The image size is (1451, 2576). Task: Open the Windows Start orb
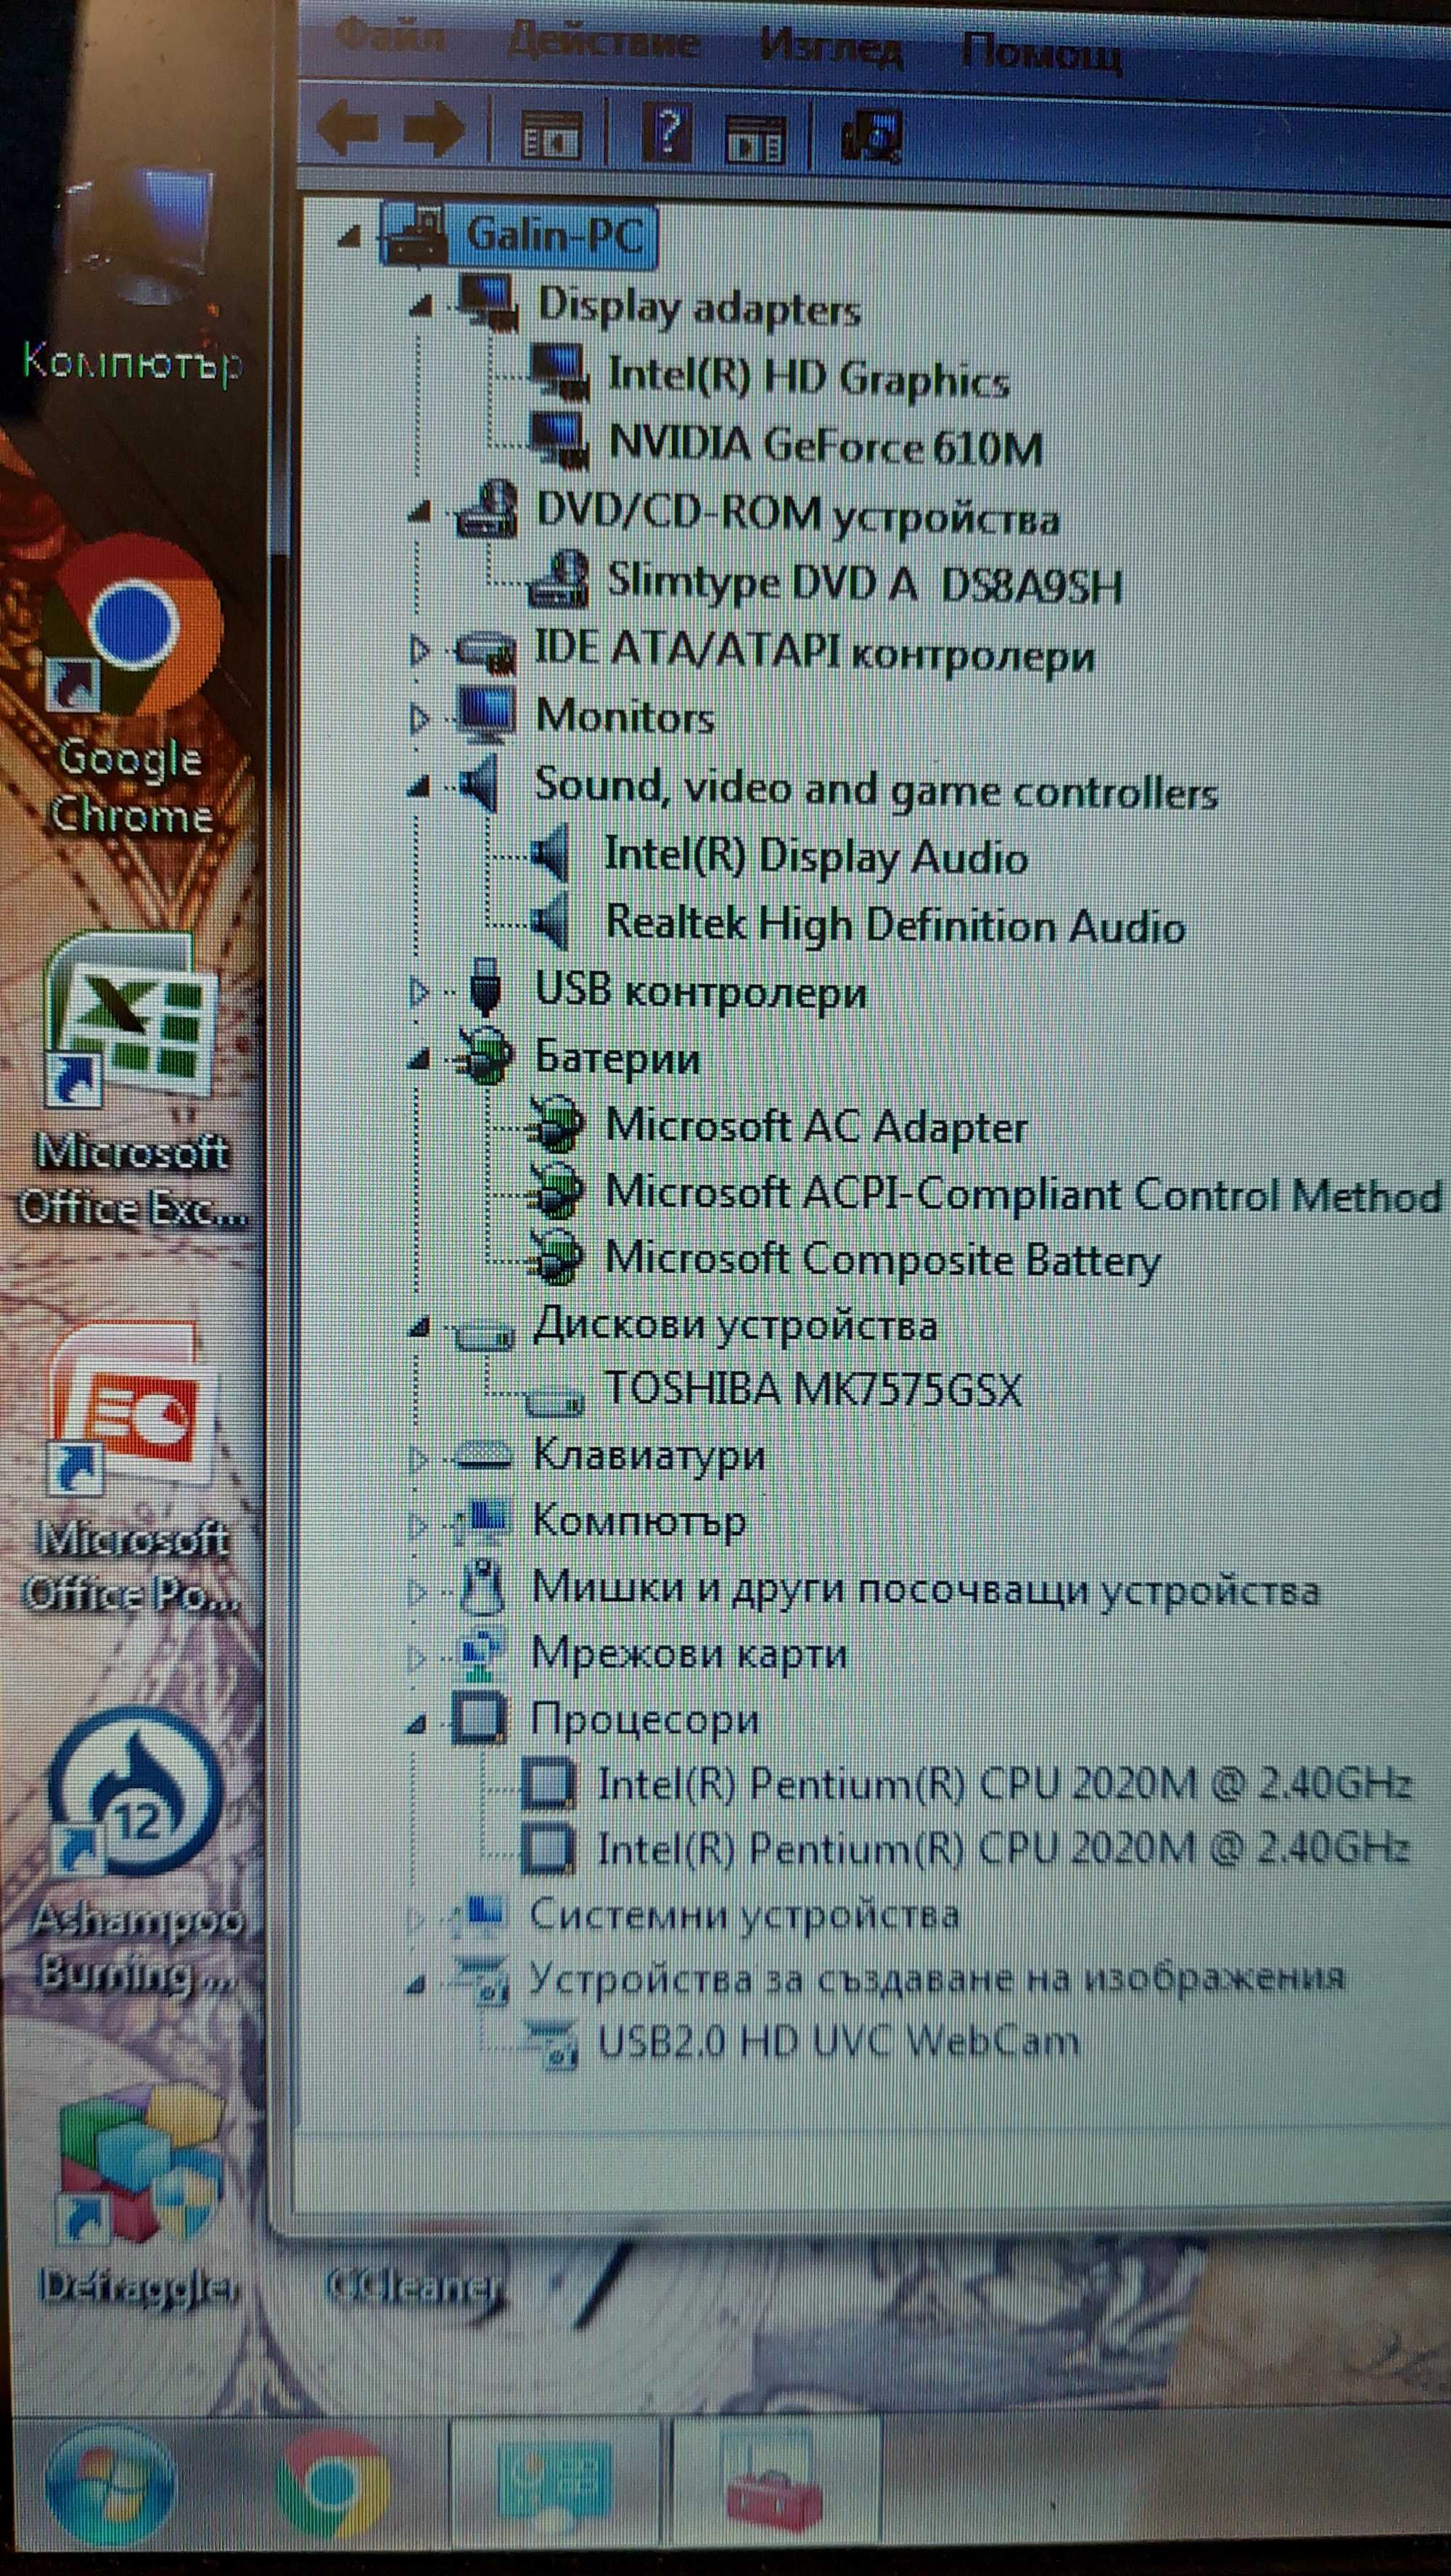click(110, 2485)
